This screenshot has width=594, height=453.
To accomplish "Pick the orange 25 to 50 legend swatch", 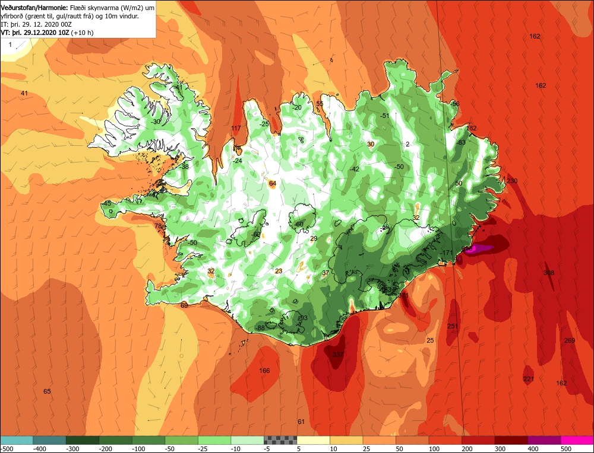I will coord(379,440).
